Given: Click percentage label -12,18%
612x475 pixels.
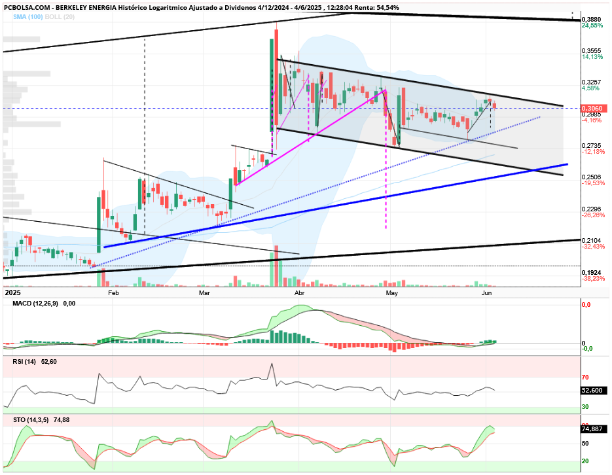Looking at the screenshot, I should pos(593,152).
